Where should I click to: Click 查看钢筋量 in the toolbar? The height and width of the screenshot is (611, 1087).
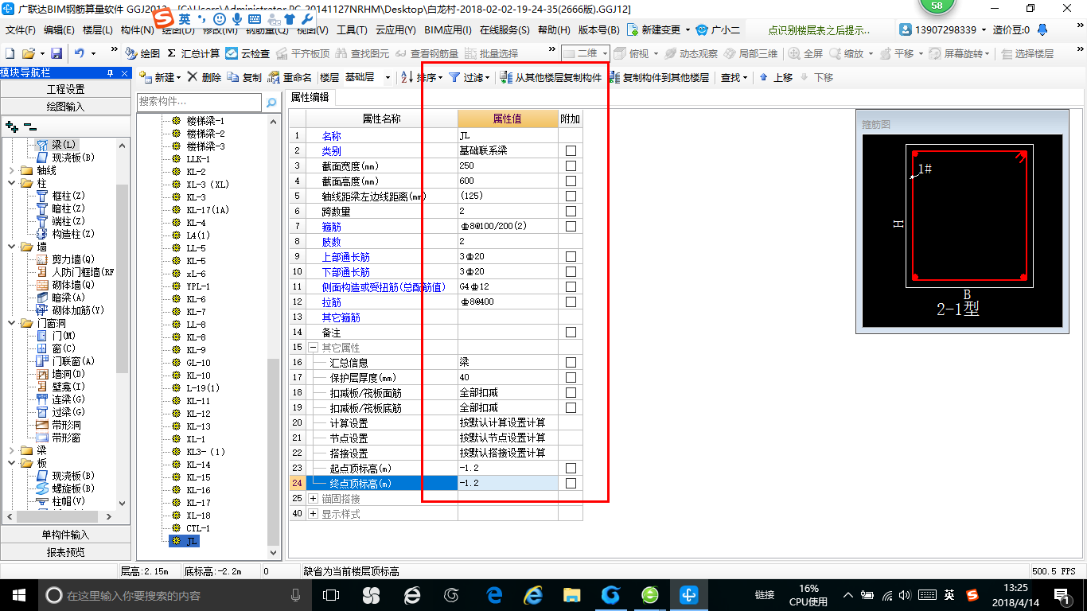427,53
